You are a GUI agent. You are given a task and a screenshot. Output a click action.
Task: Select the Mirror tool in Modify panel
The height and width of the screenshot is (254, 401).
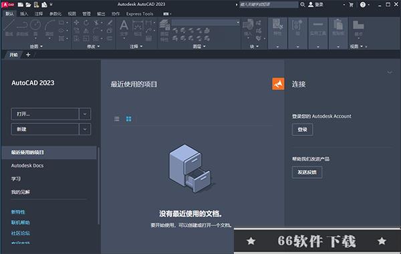(x=86, y=31)
